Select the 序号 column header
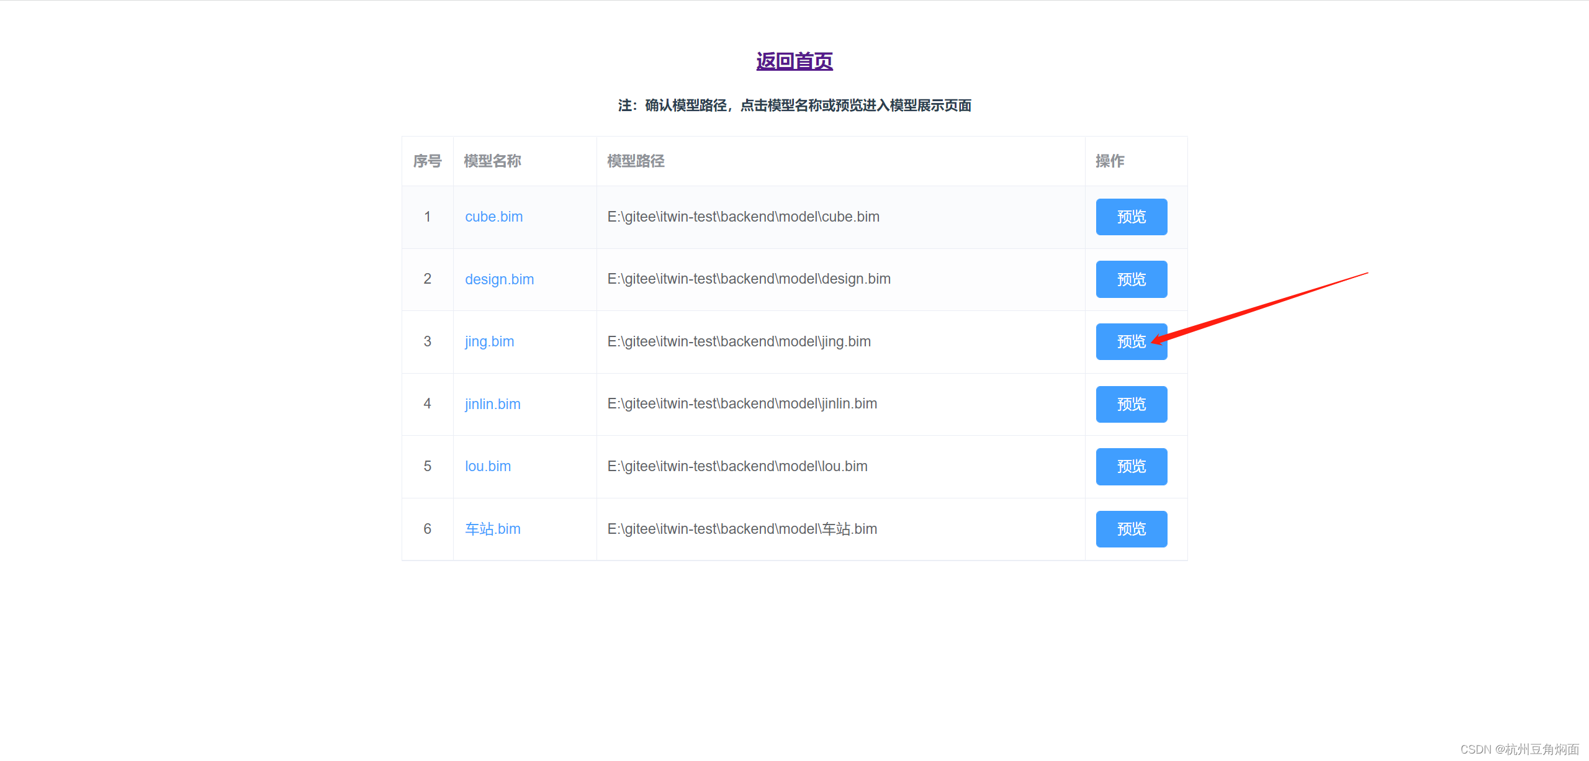This screenshot has width=1589, height=761. coord(428,161)
